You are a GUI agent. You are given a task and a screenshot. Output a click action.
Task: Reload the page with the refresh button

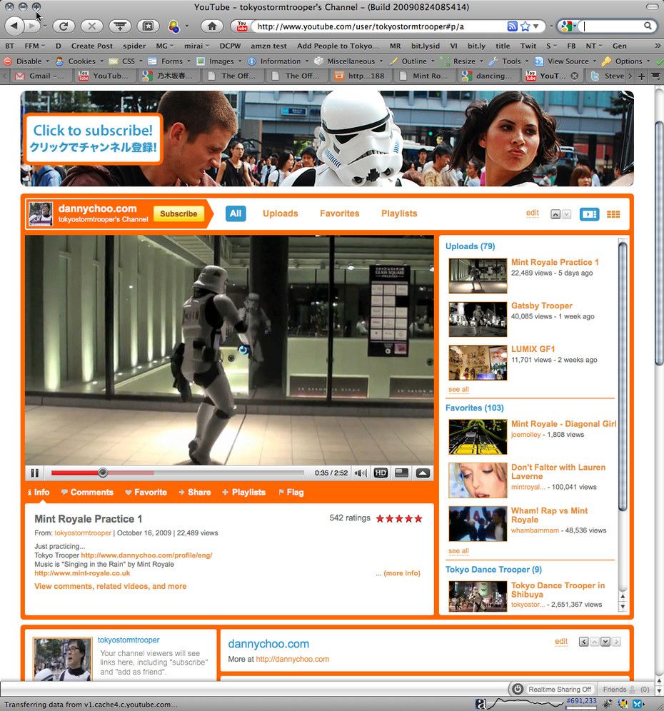coord(64,26)
